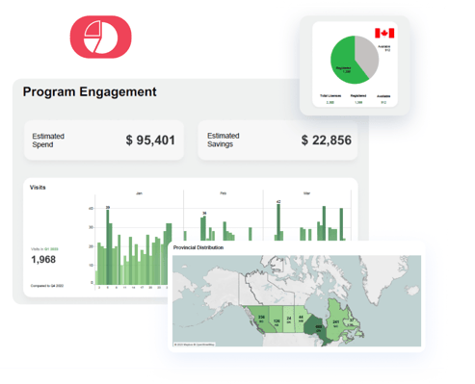Select the January bar labeled 39

108,247
